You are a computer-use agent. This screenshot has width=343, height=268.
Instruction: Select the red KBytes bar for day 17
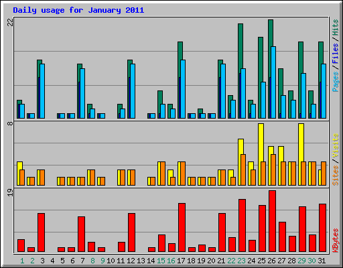[182, 228]
